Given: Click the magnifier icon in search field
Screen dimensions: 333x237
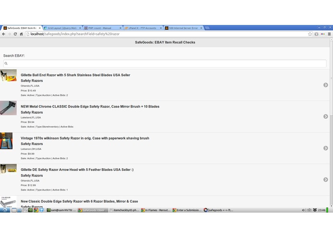Looking at the screenshot, I should tap(6, 63).
